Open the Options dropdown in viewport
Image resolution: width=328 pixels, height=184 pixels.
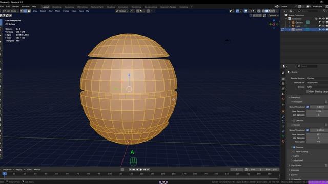(x=273, y=15)
